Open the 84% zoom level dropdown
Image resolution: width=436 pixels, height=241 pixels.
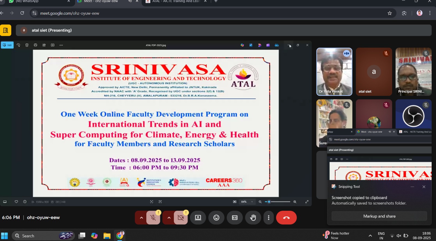[247, 202]
